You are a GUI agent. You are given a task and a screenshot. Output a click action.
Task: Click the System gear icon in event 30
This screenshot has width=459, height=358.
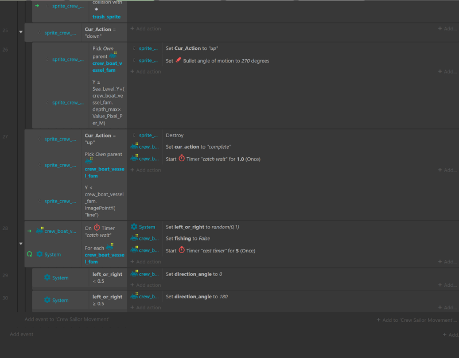pyautogui.click(x=47, y=300)
